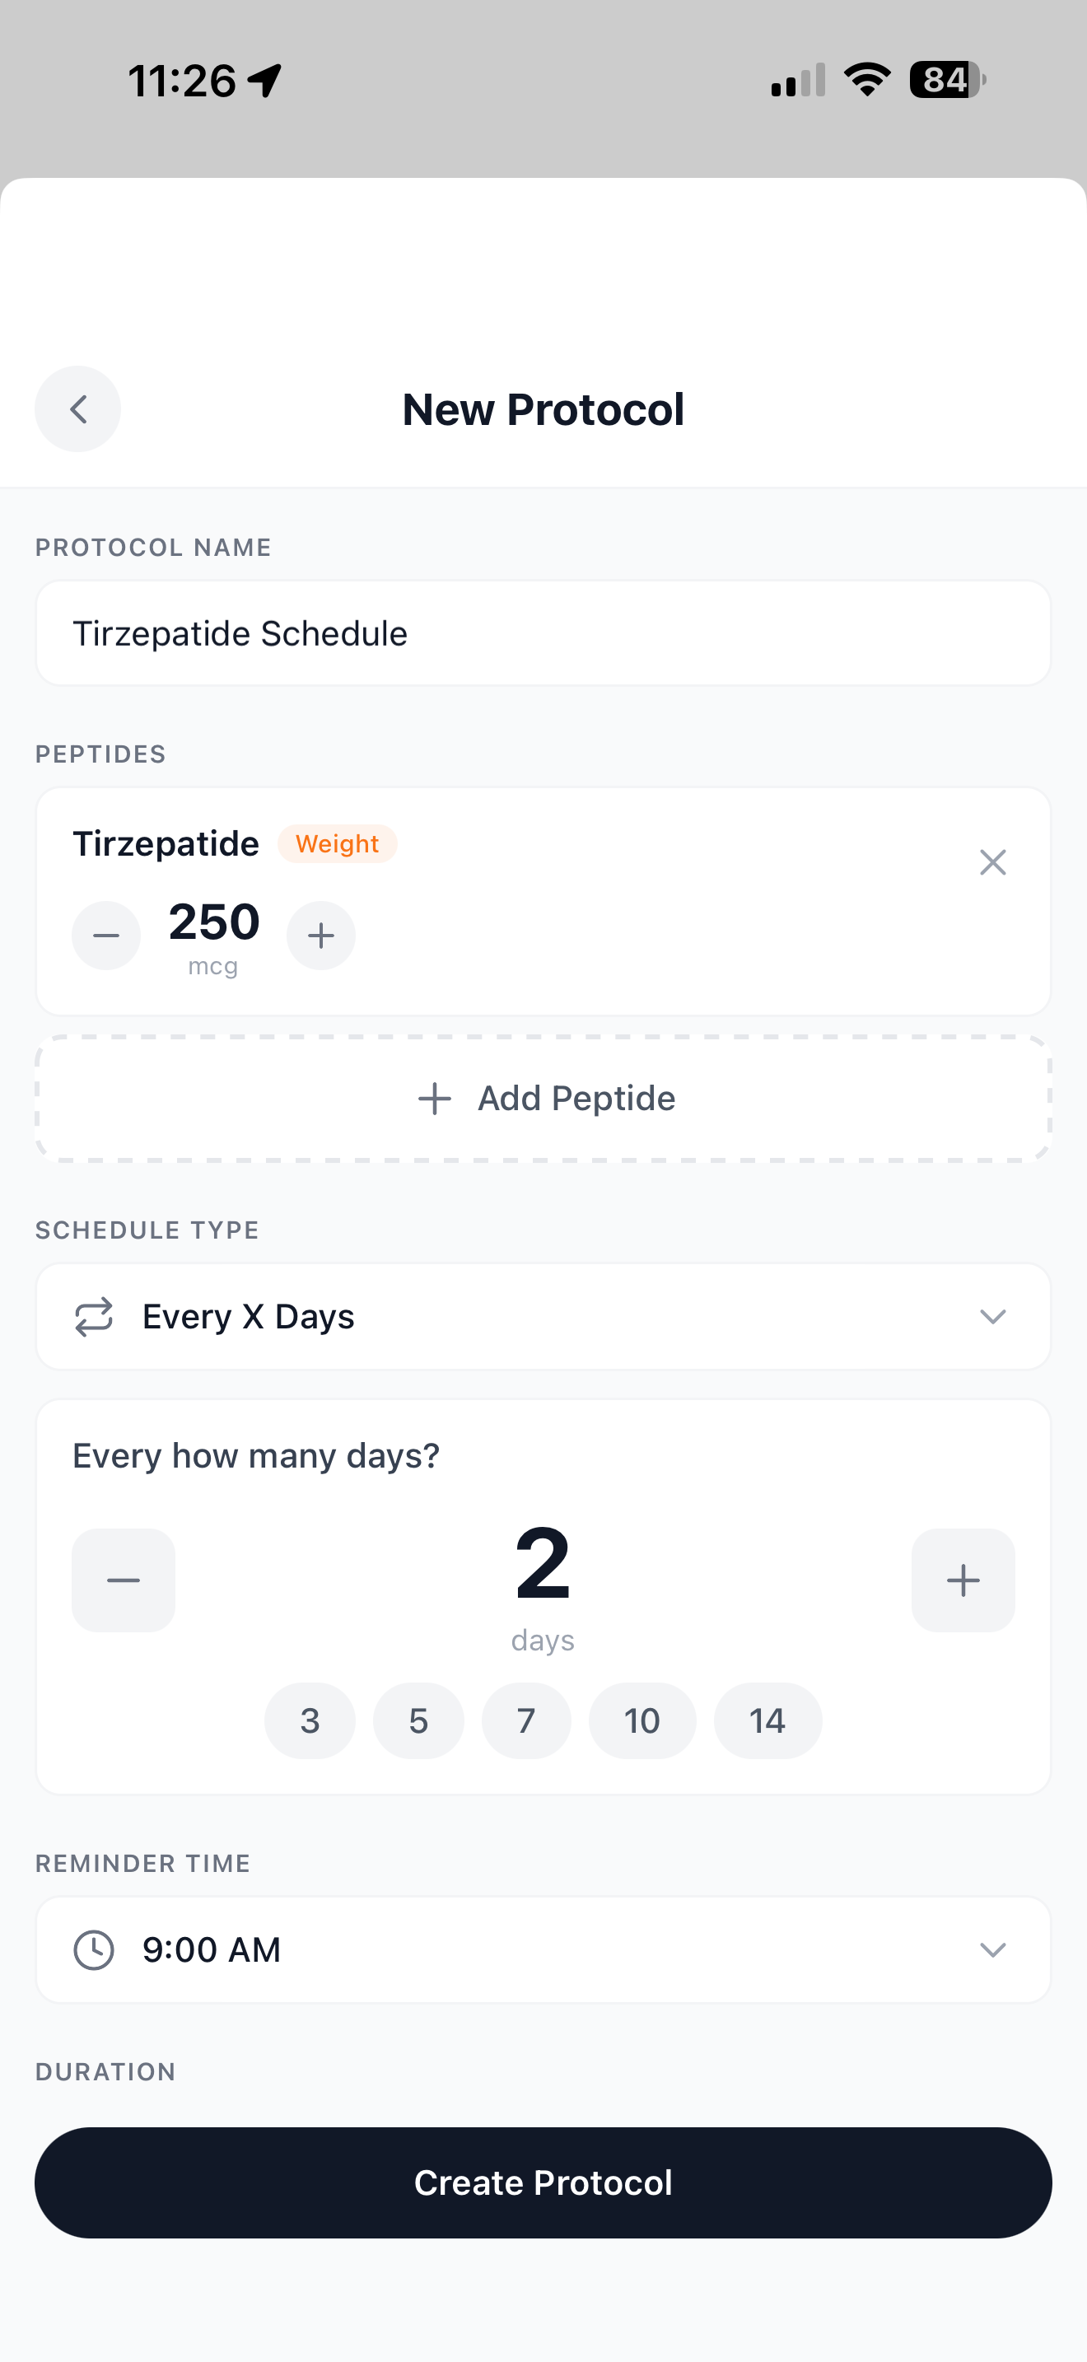The image size is (1087, 2362).
Task: Increase the Tirzepatide dose with plus
Action: [x=321, y=936]
